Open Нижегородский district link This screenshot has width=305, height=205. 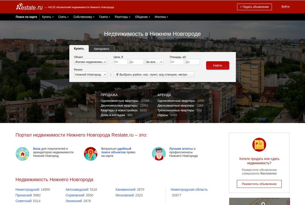click(x=27, y=189)
